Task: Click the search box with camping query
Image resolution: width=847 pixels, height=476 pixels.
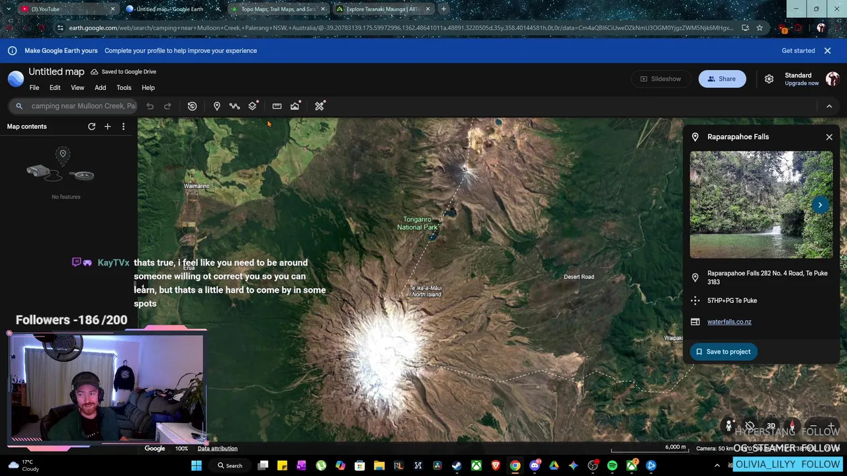Action: click(x=74, y=106)
